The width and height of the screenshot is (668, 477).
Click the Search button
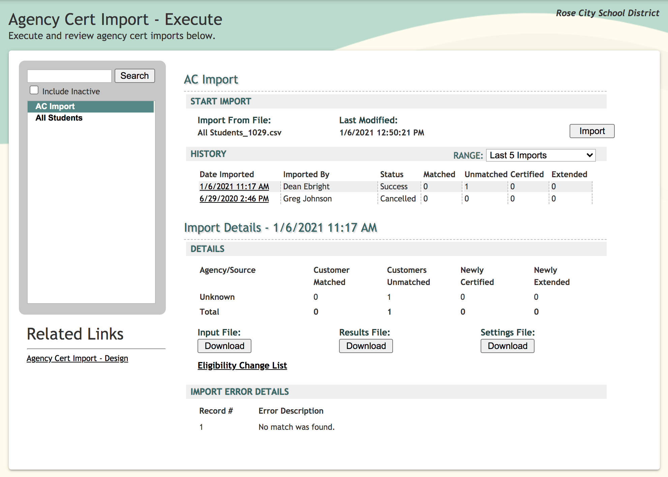pyautogui.click(x=134, y=76)
